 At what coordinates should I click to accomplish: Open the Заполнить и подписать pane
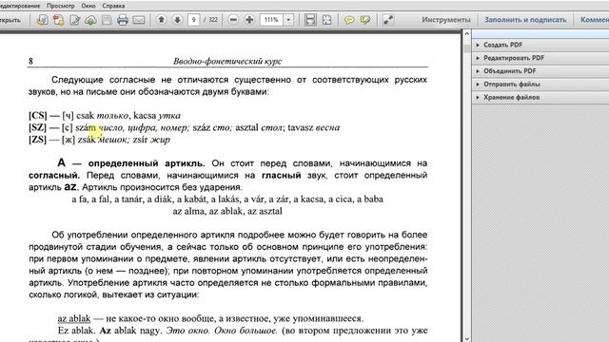(x=525, y=20)
